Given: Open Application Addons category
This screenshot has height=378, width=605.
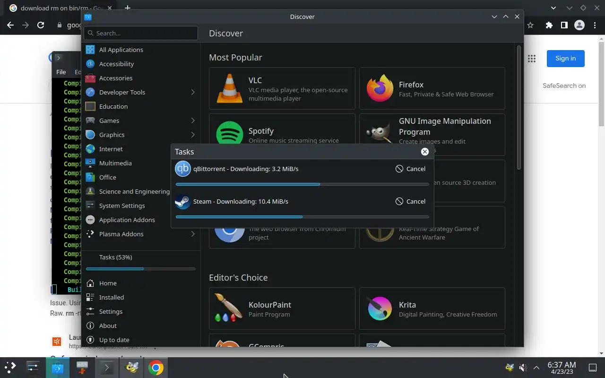Looking at the screenshot, I should point(127,220).
